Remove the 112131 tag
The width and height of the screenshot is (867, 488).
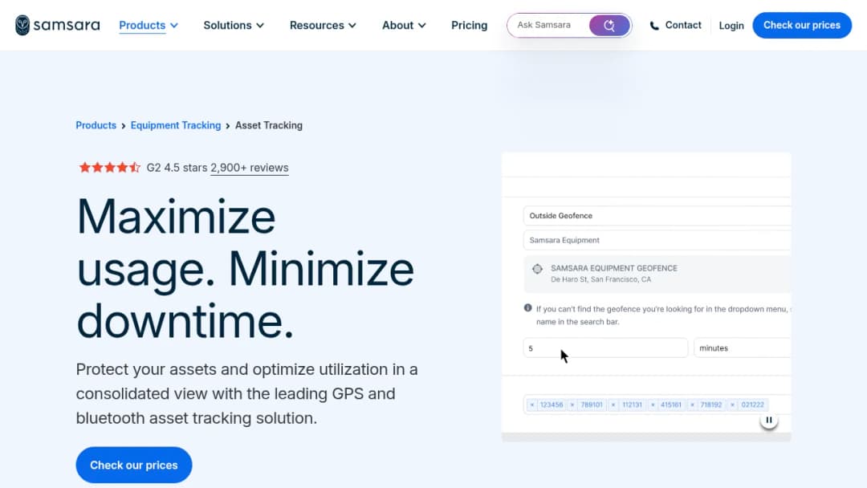613,405
